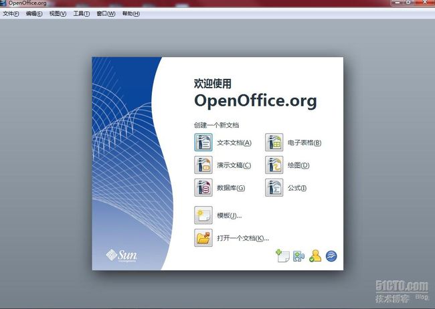Maximize the OpenOffice.org window

pos(409,3)
